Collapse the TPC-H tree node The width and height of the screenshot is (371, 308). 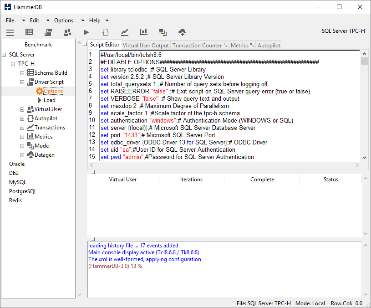click(x=13, y=64)
